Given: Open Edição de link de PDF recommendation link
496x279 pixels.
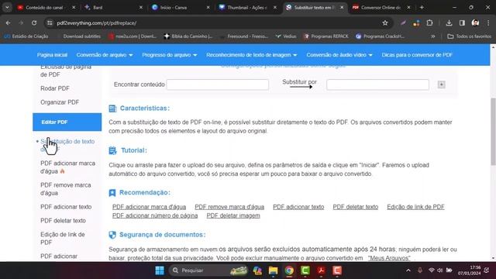Looking at the screenshot, I should pos(415,207).
